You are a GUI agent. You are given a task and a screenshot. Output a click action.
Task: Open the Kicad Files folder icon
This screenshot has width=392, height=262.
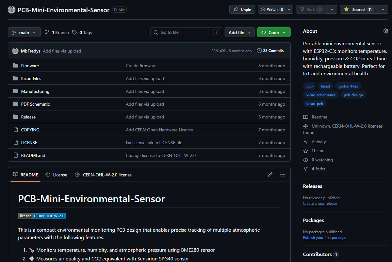pyautogui.click(x=15, y=78)
